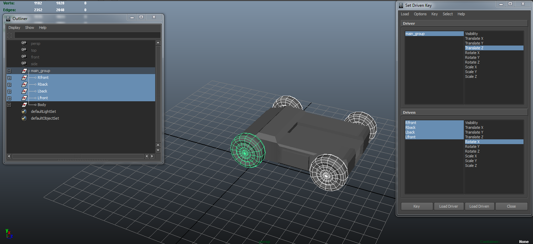Select Lback in the Driven list
The image size is (533, 244).
click(434, 132)
